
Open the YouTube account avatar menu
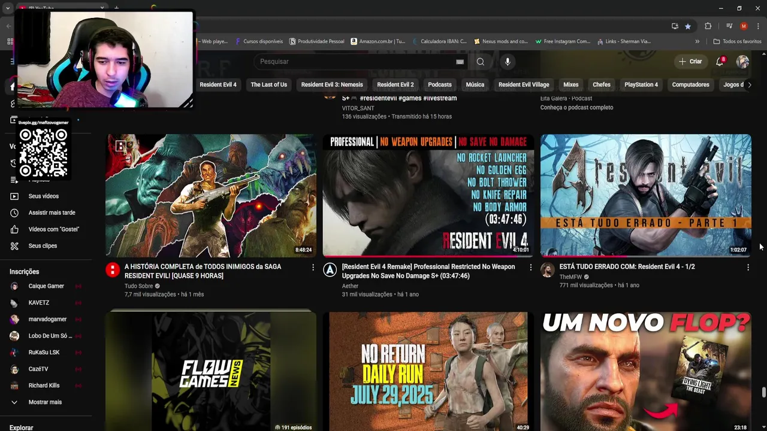742,62
